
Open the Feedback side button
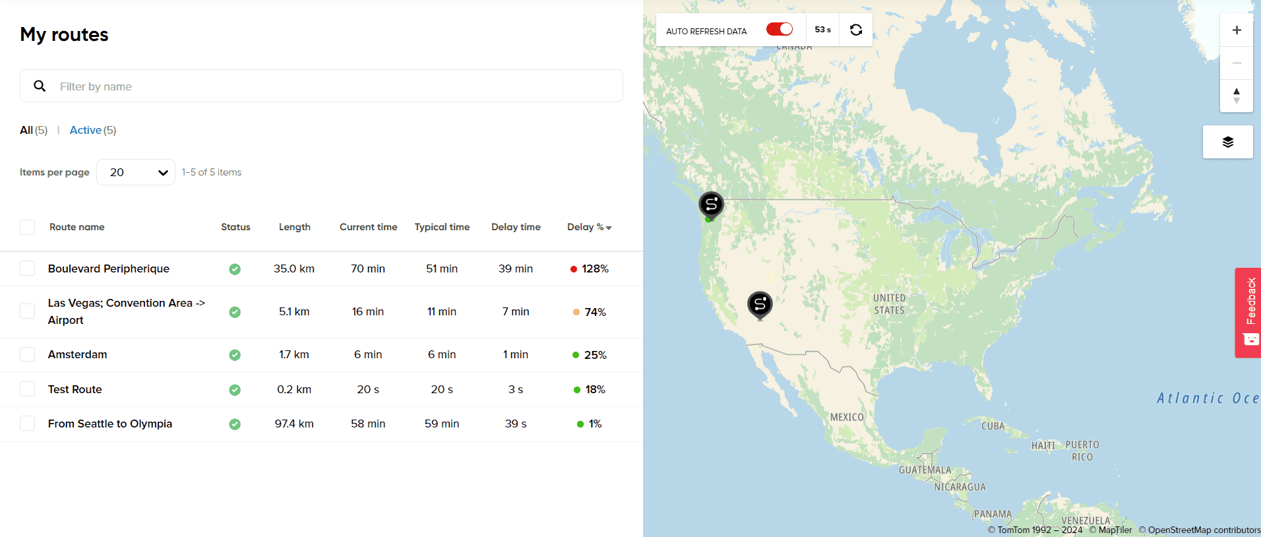[1248, 312]
